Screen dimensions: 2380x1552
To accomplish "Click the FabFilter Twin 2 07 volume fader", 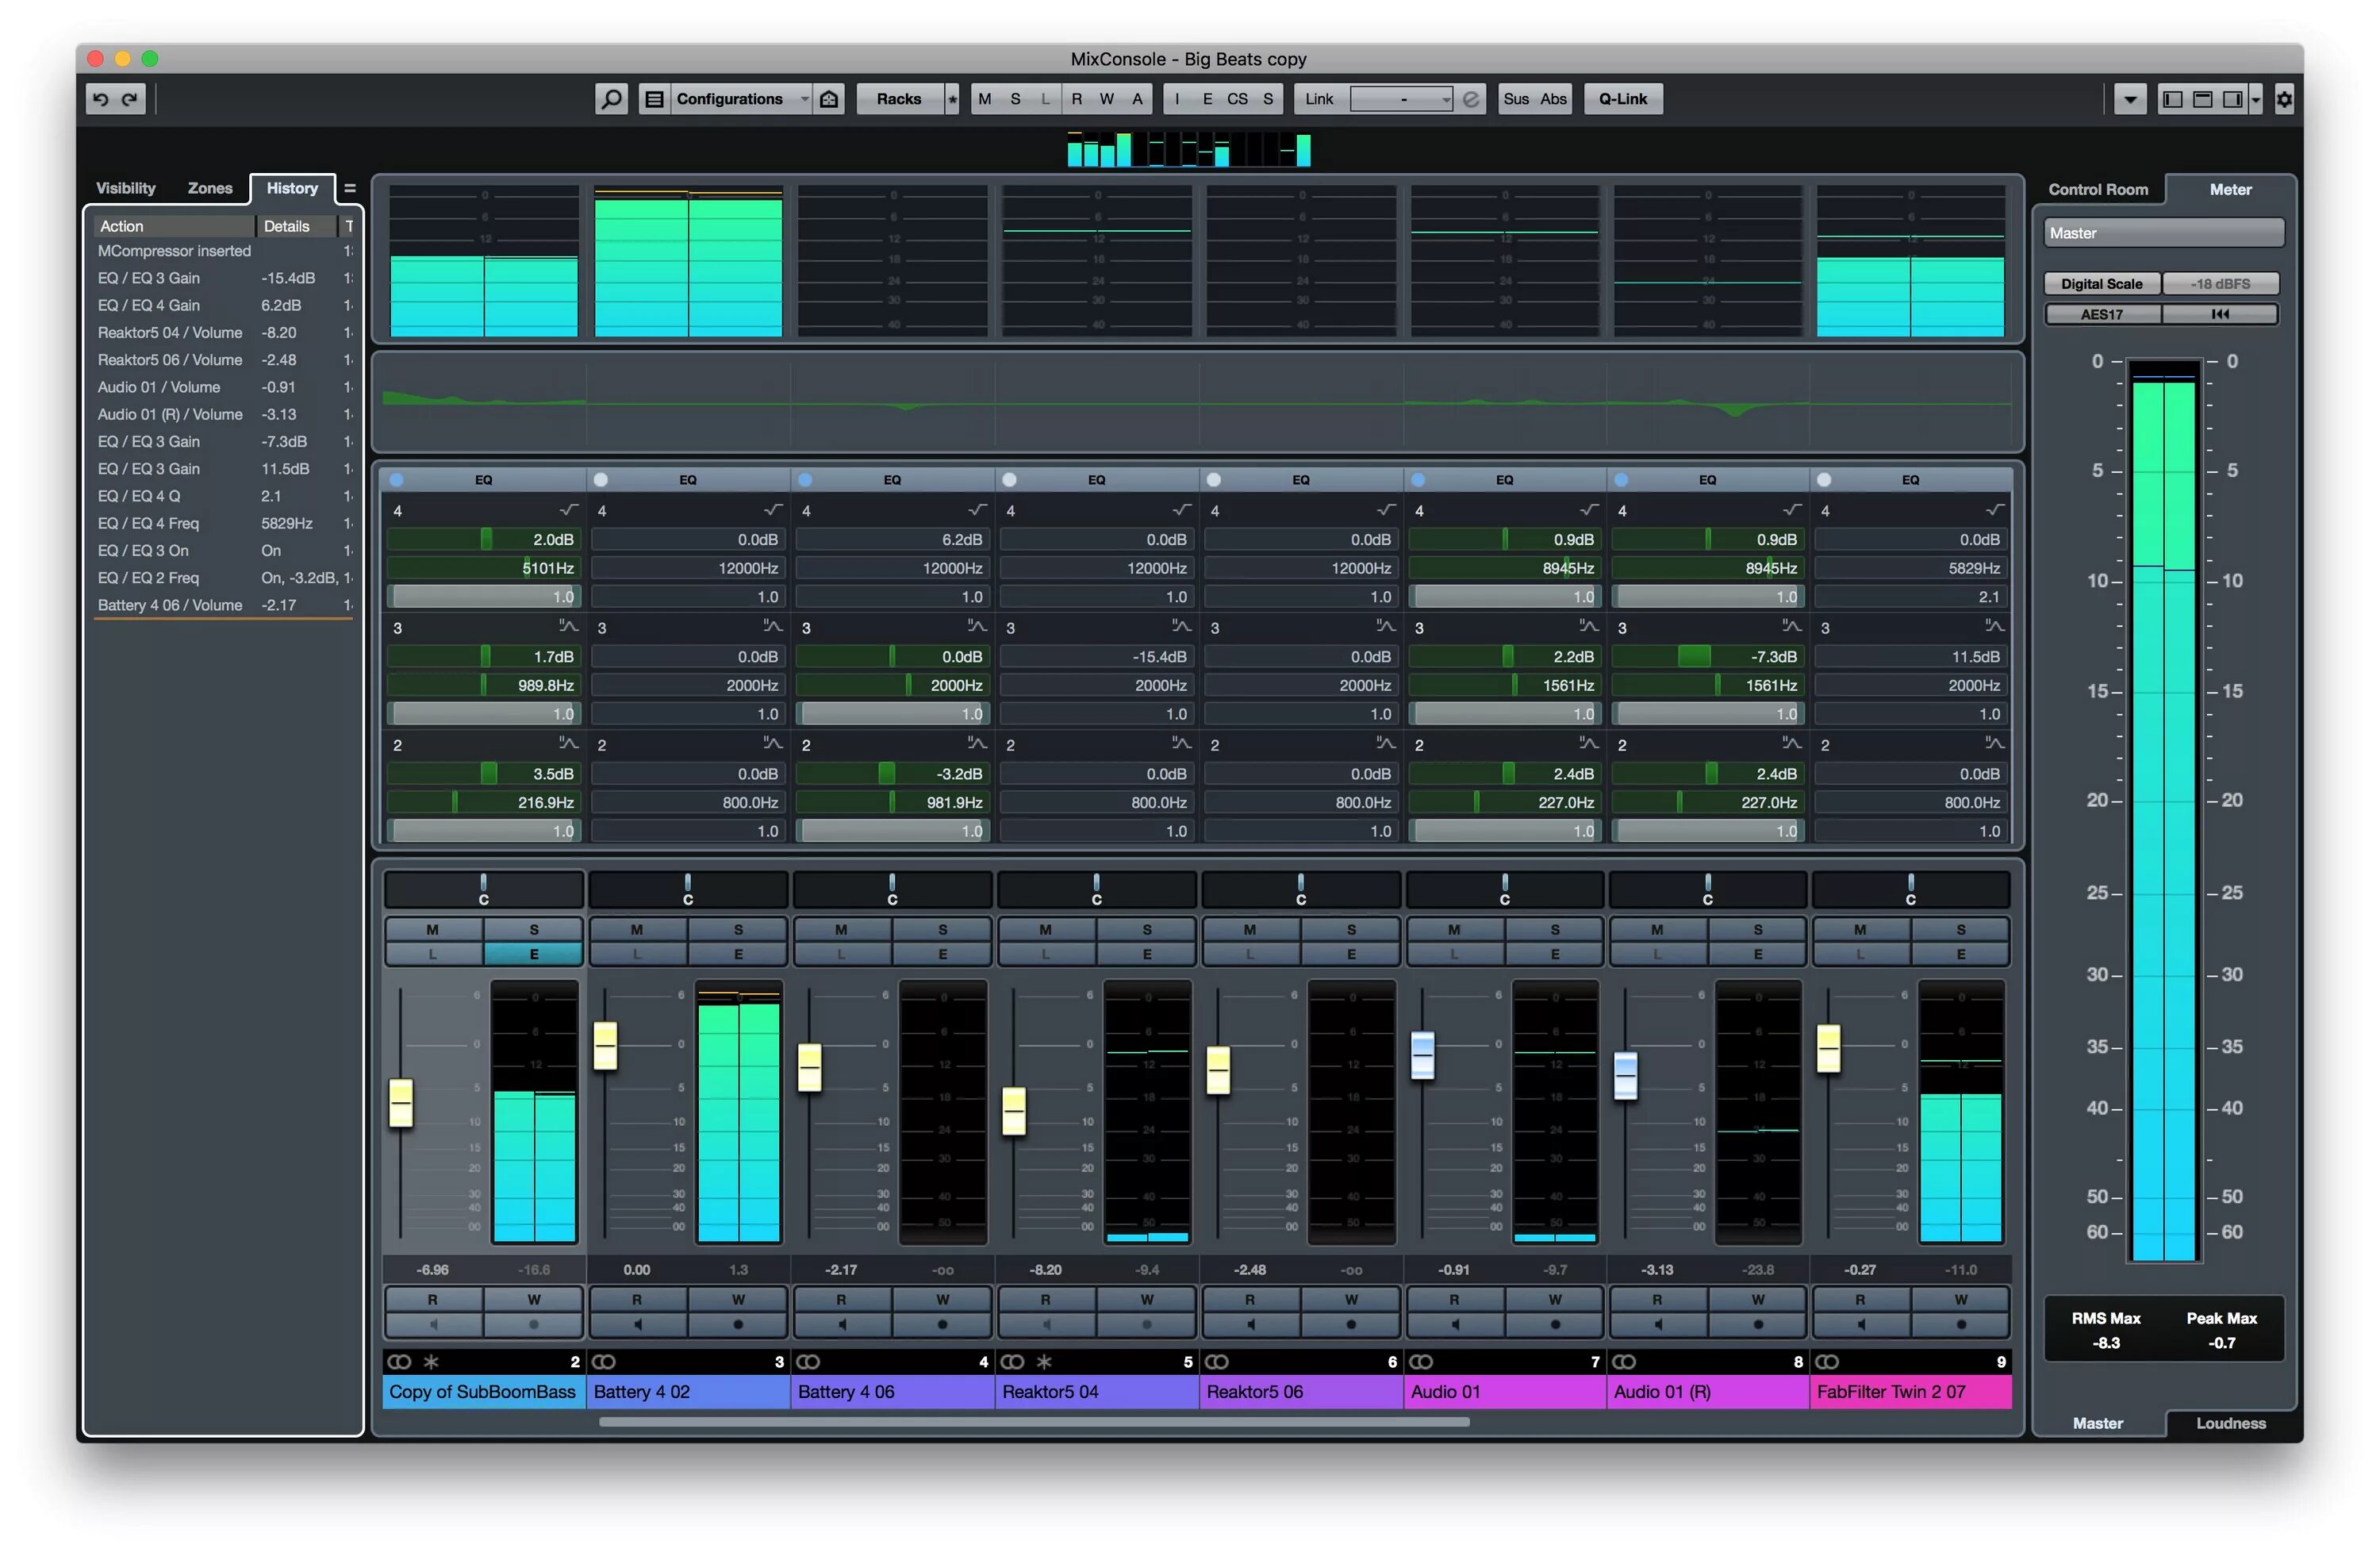I will (1828, 1048).
